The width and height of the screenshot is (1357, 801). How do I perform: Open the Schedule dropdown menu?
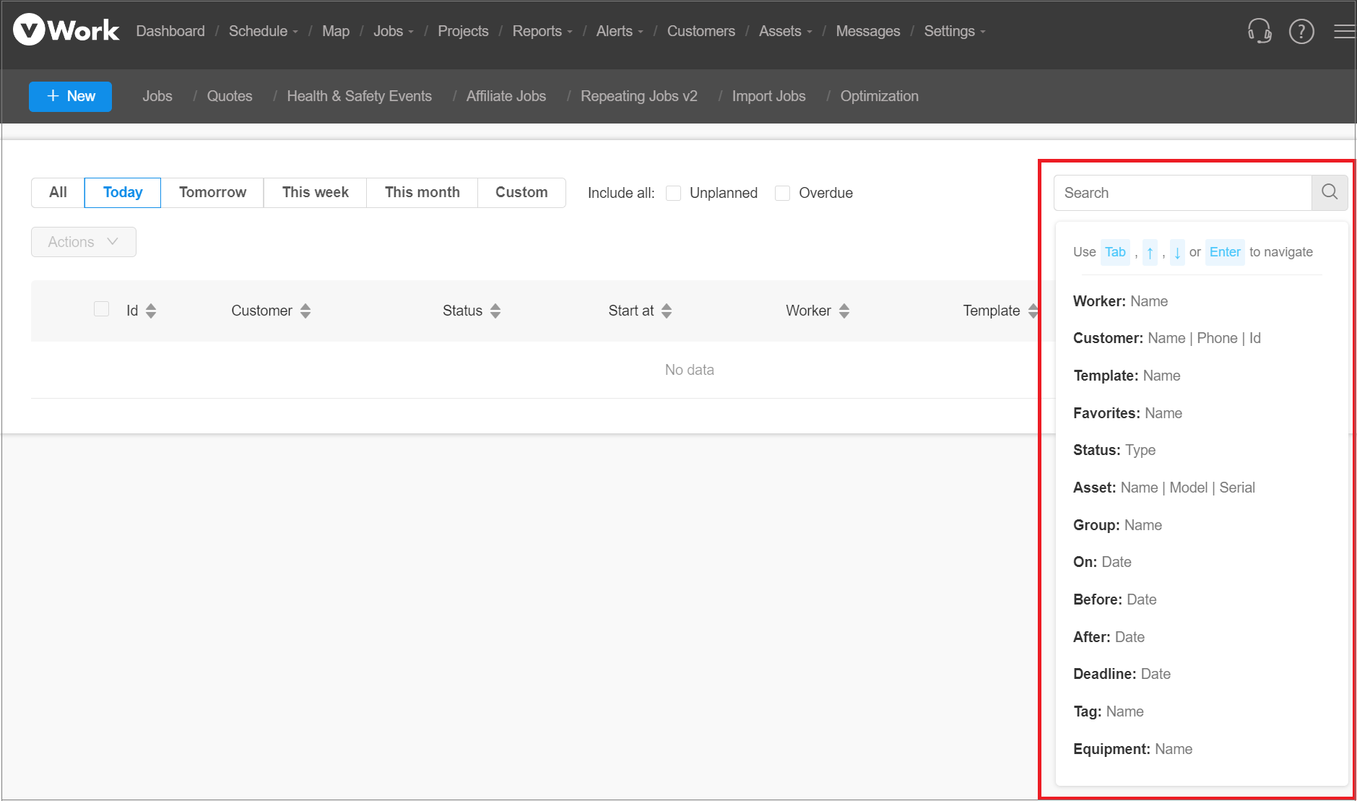coord(263,31)
